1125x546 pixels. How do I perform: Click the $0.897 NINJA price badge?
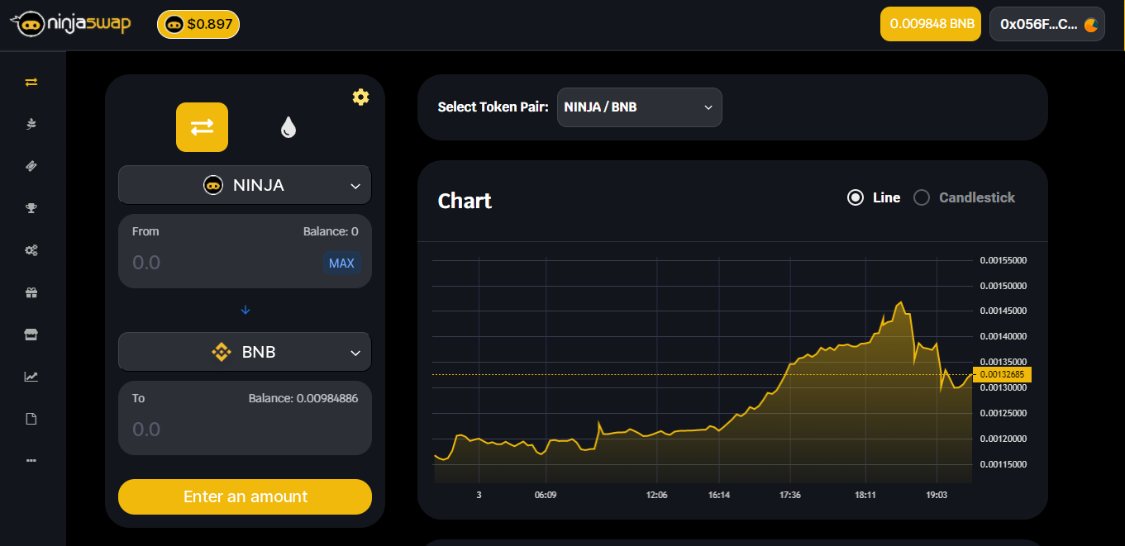pyautogui.click(x=198, y=25)
